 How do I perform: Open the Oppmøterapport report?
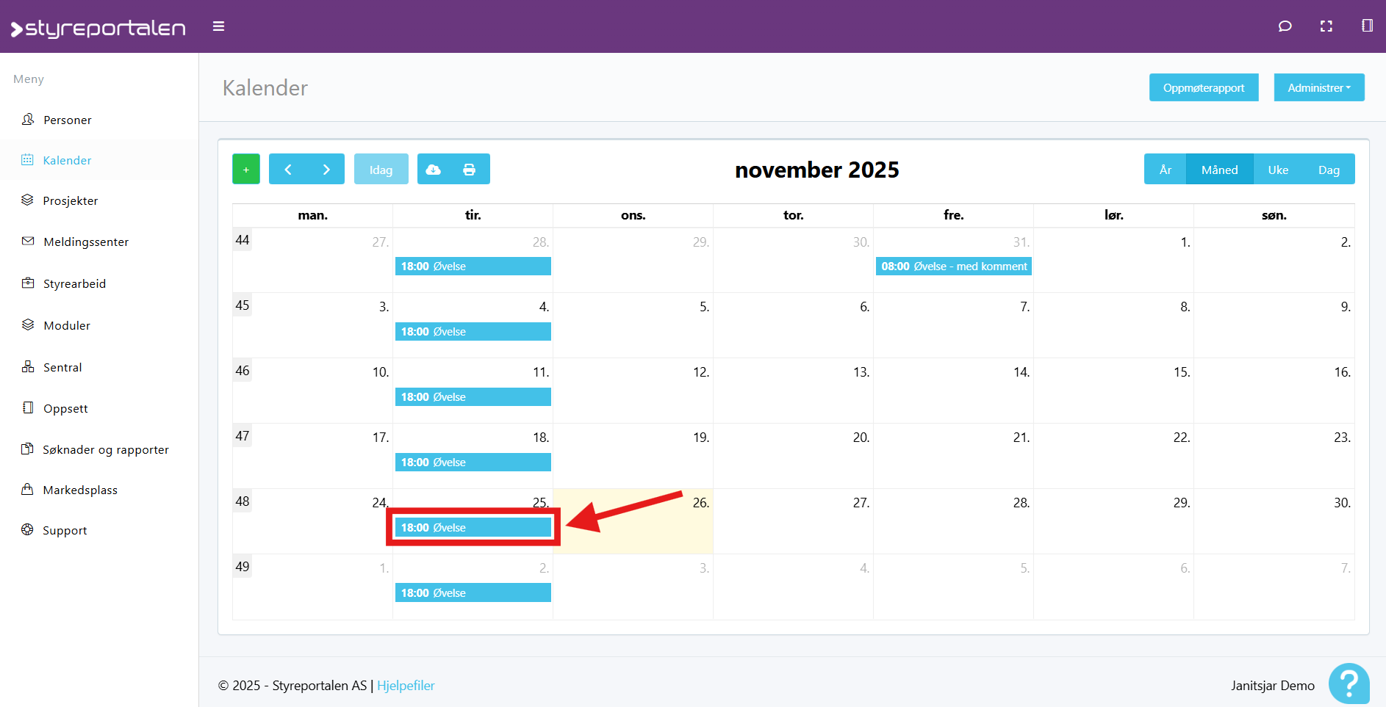1203,88
